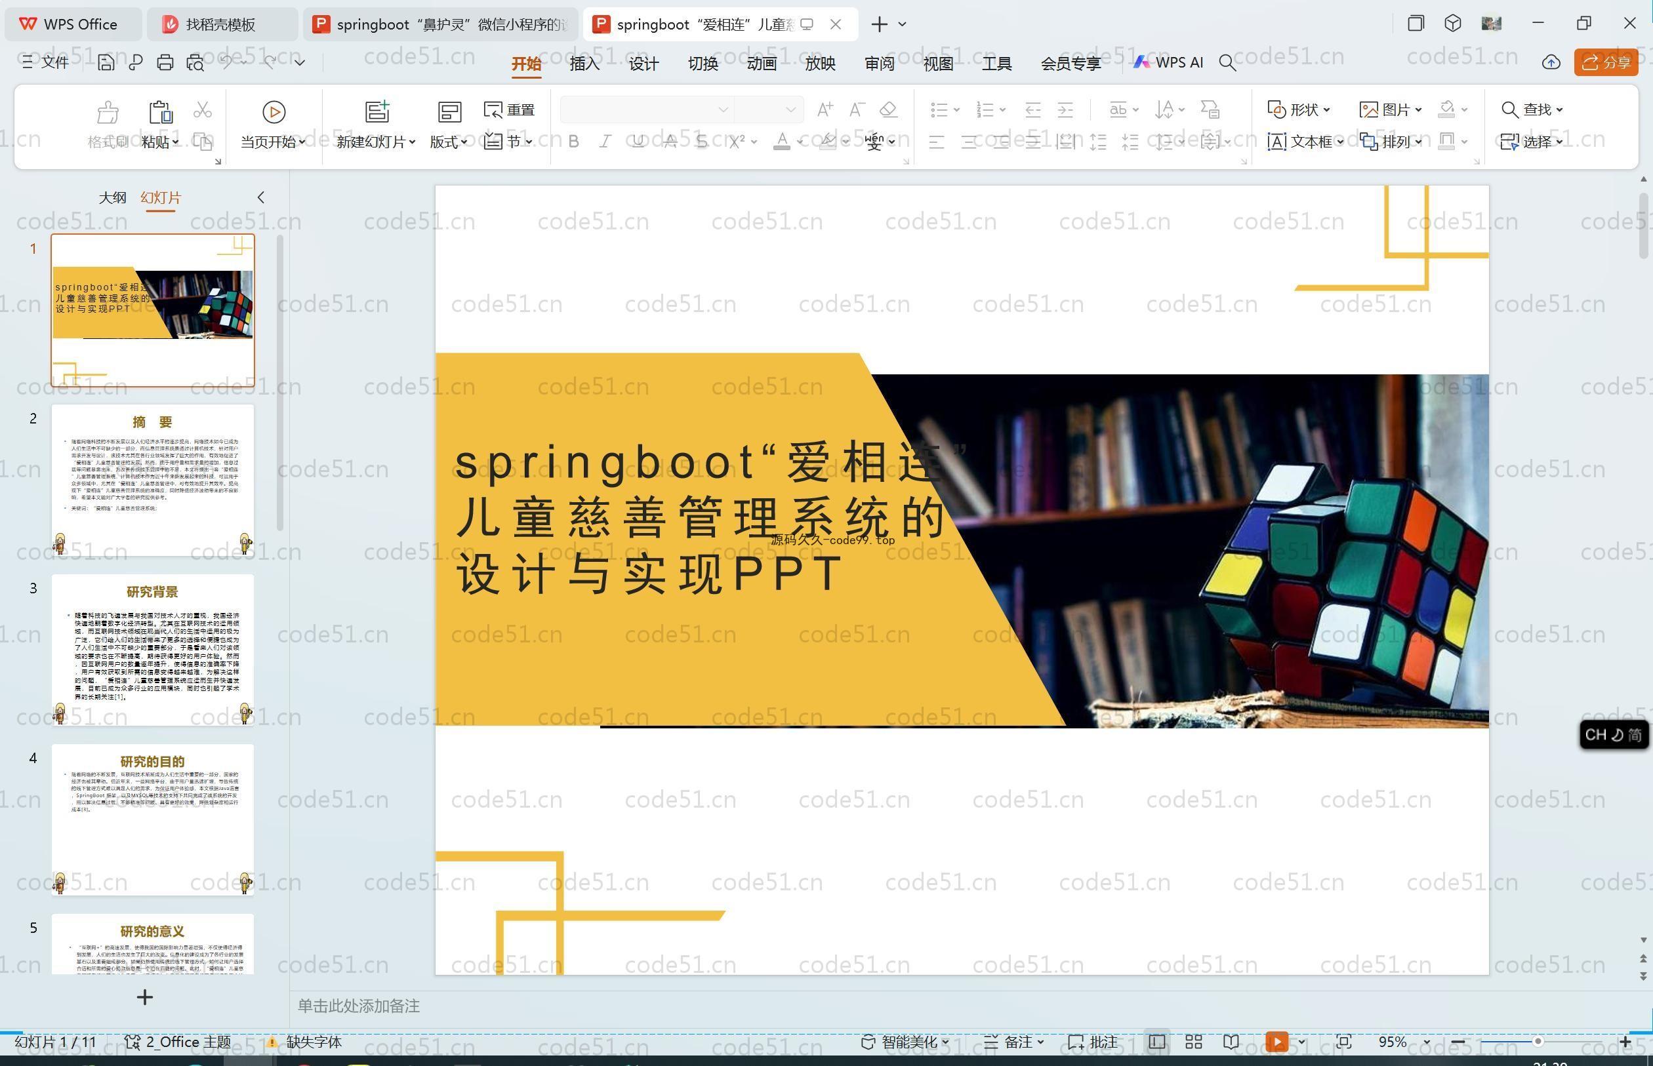Viewport: 1653px width, 1066px height.
Task: Click the 分享 share button
Action: pyautogui.click(x=1606, y=62)
